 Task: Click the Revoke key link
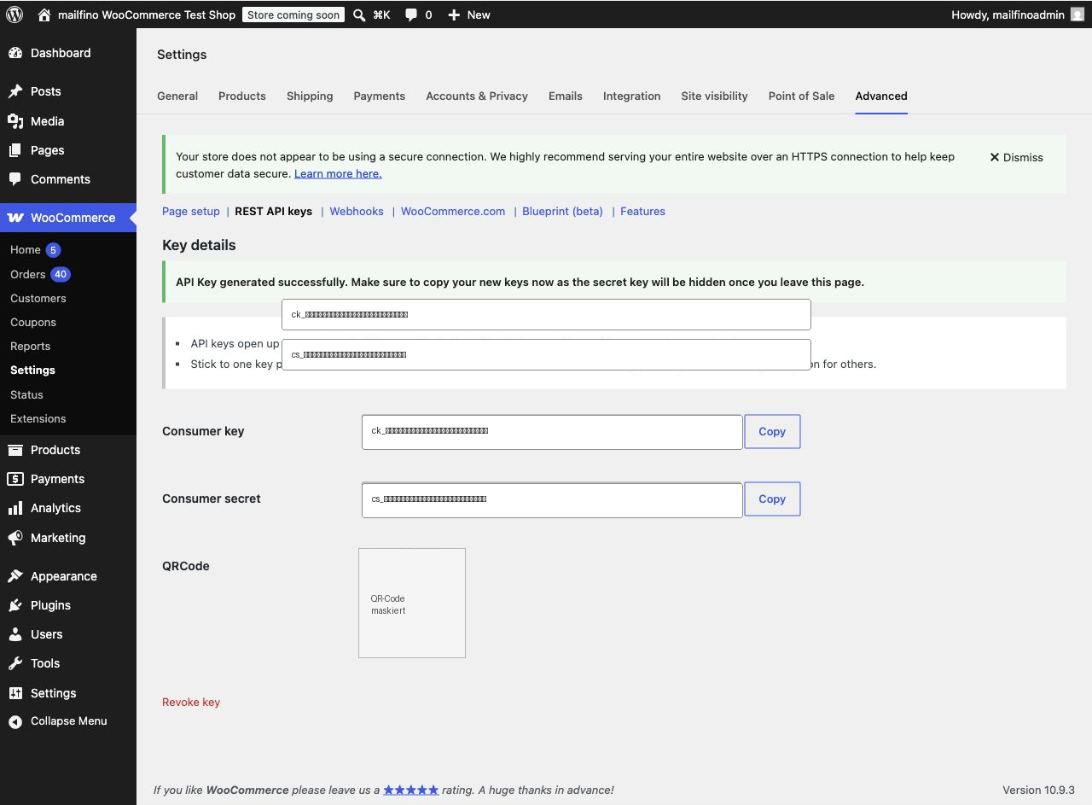click(x=191, y=702)
